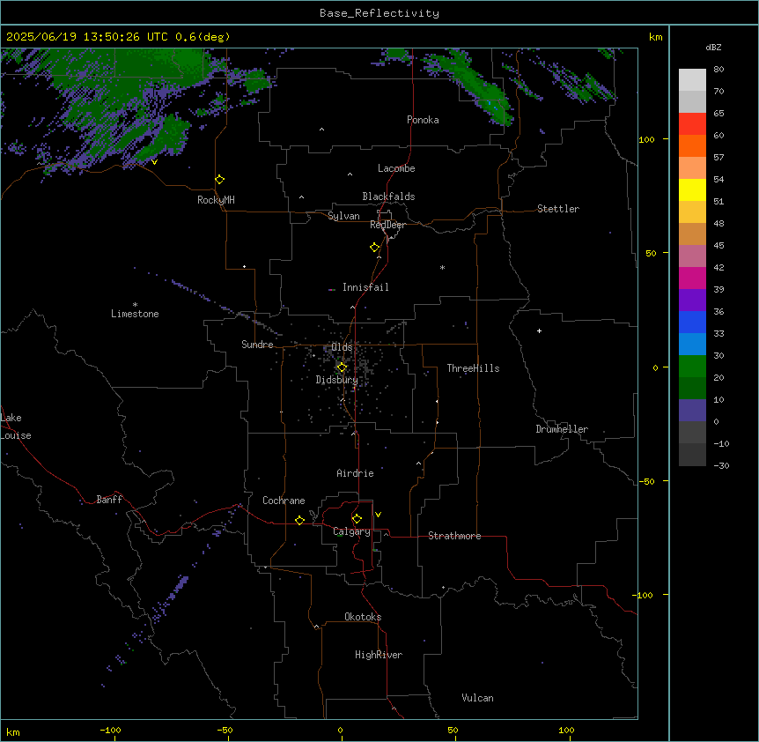The height and width of the screenshot is (742, 759).
Task: Click the yellow station marker south of RedDeer
Action: 374,248
